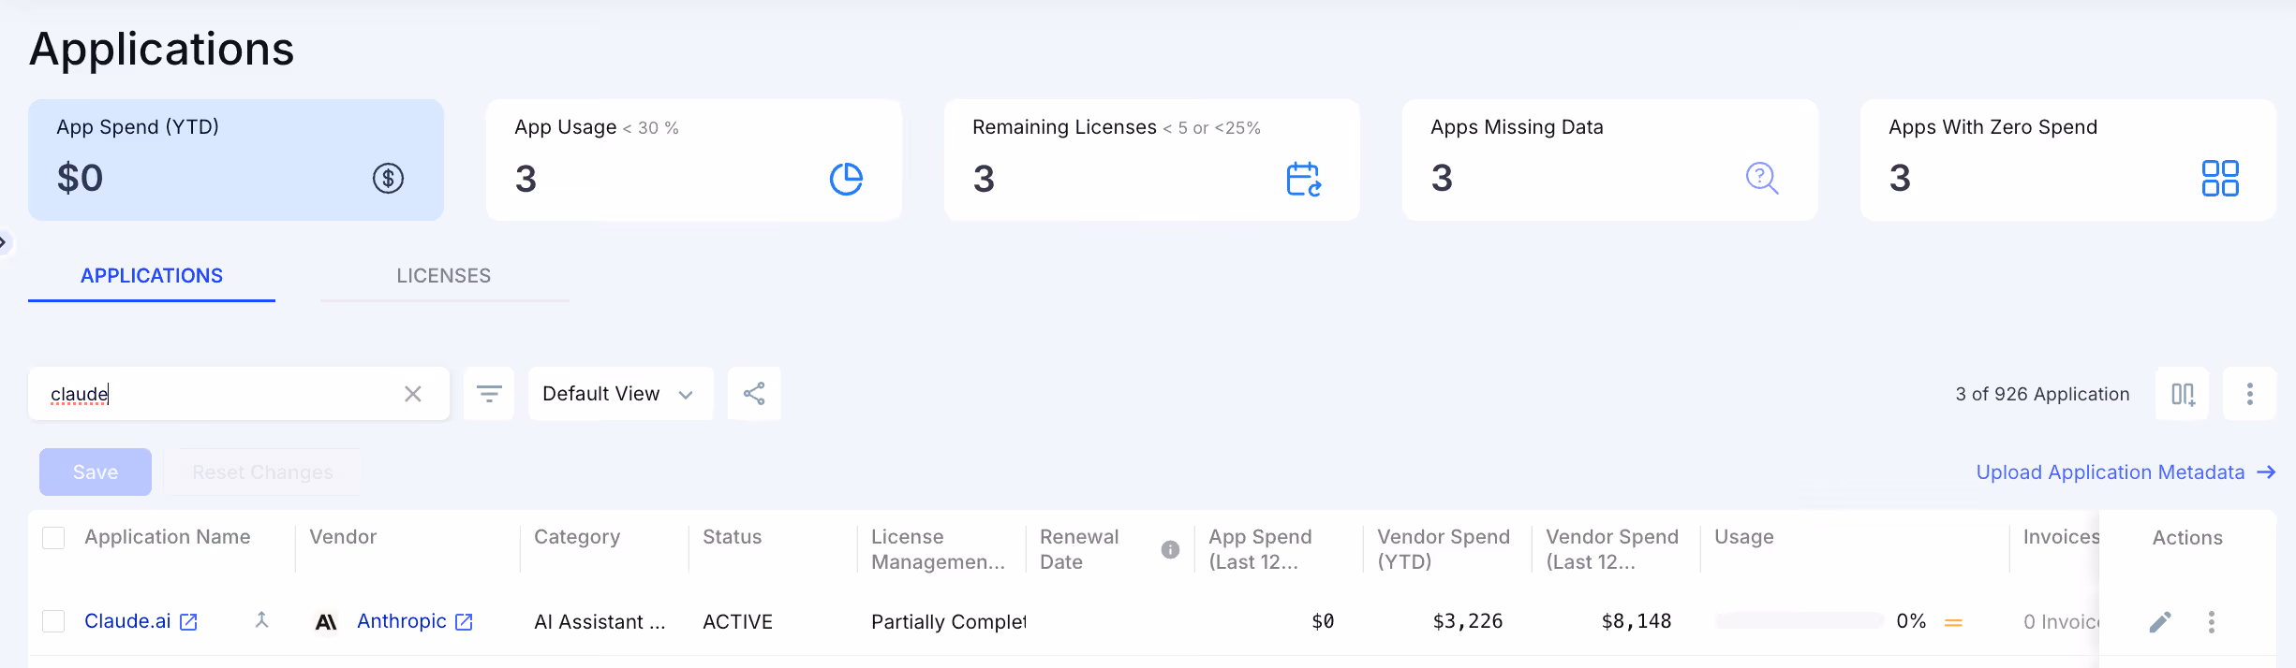This screenshot has width=2296, height=668.
Task: Click the 3 of 926 Application count
Action: pyautogui.click(x=2042, y=394)
